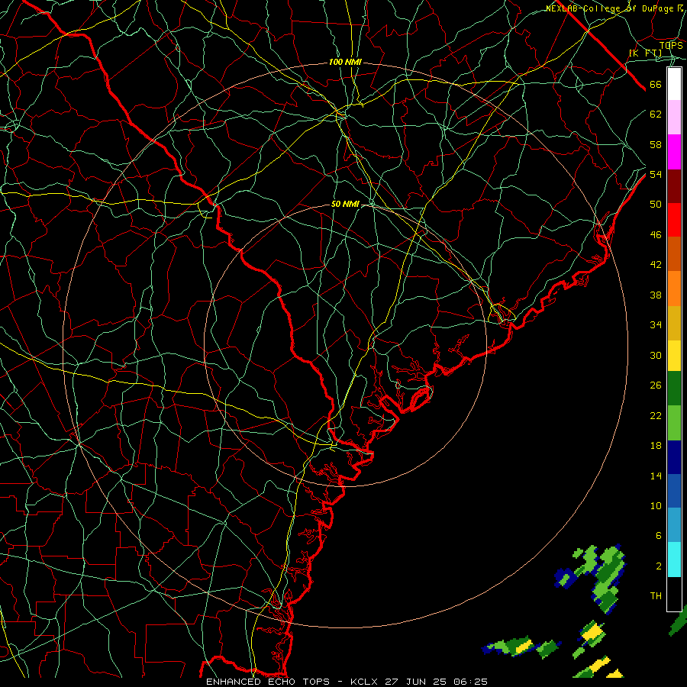Click the '30' legend value label
Viewport: 687px width, 687px height.
[x=656, y=355]
